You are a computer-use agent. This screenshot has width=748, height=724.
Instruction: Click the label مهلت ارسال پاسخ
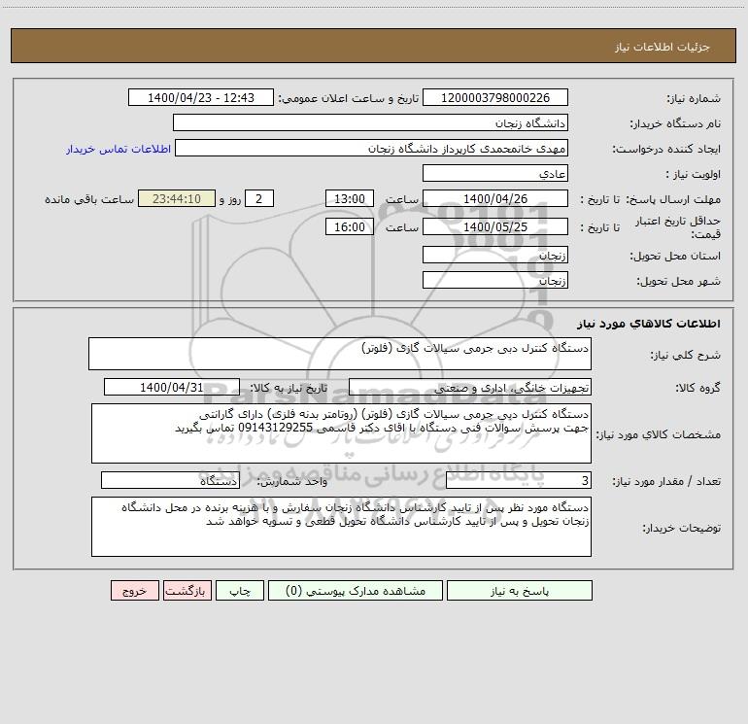[674, 199]
